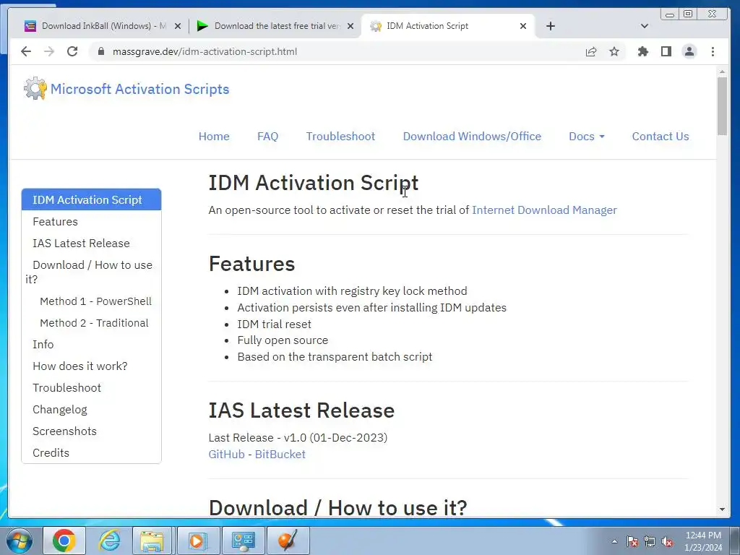Jump to Credits in sidebar
The height and width of the screenshot is (555, 740).
point(51,453)
